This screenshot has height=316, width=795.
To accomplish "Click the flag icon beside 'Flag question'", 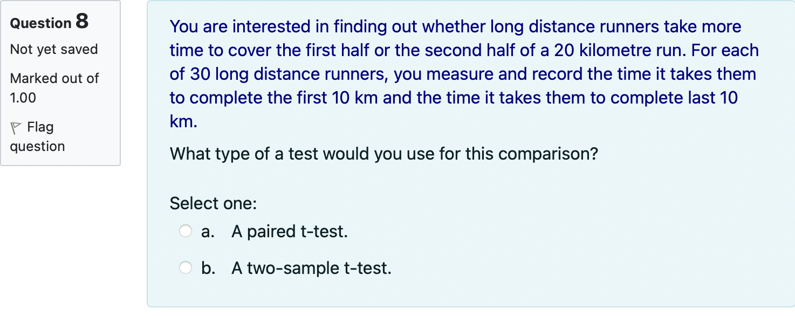I will point(13,127).
